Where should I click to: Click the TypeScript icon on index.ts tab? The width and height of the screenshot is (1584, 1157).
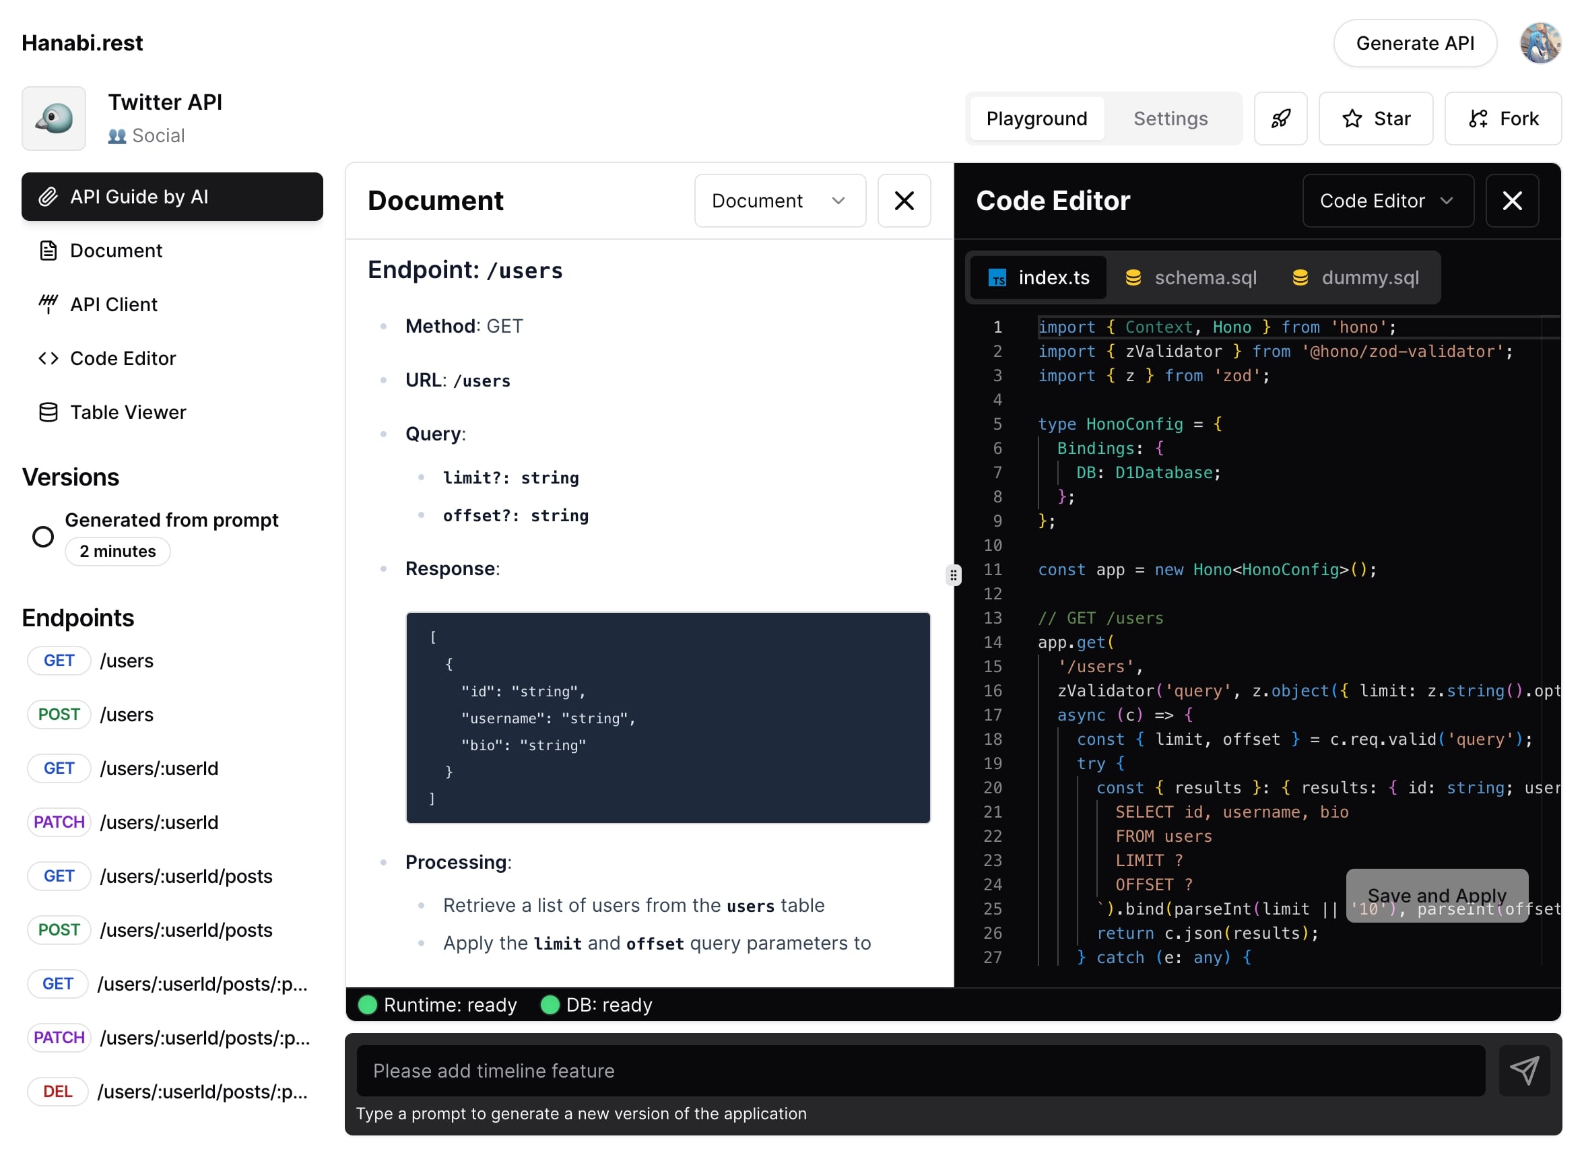(997, 278)
